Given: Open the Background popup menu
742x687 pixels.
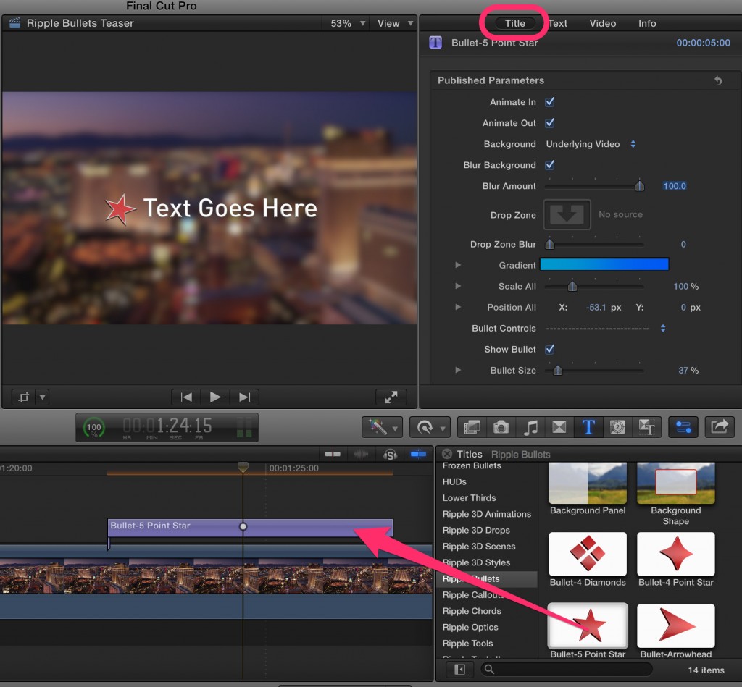Looking at the screenshot, I should tap(591, 144).
